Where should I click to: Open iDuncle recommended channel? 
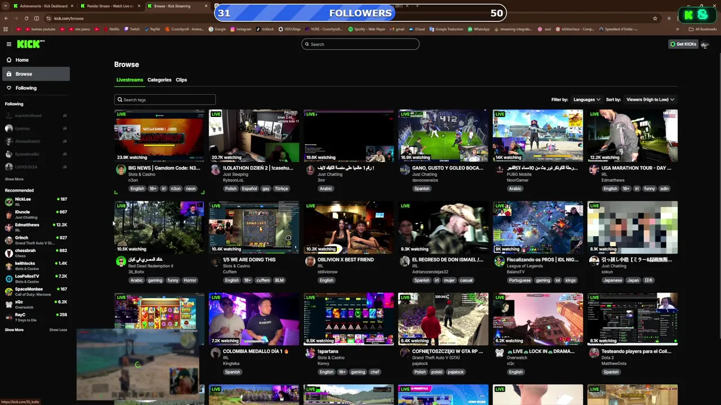click(35, 214)
